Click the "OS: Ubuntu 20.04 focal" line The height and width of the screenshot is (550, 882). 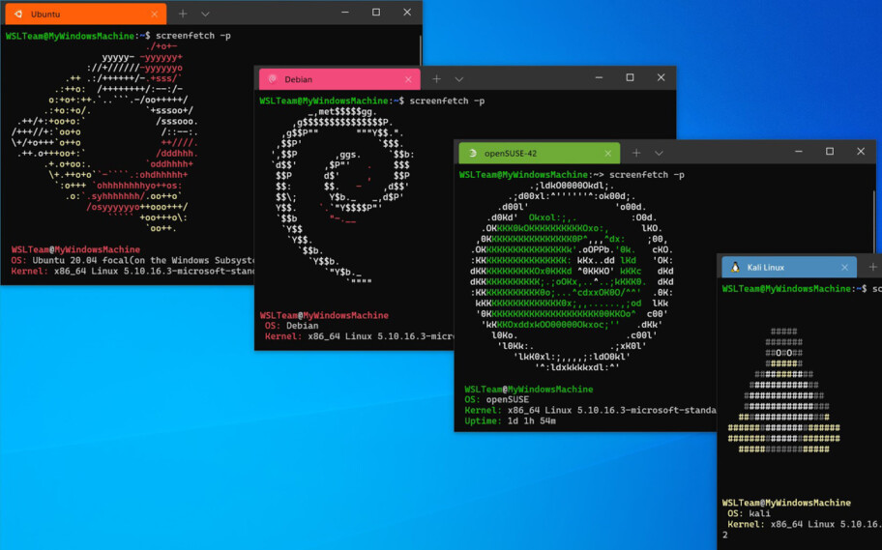coord(132,260)
